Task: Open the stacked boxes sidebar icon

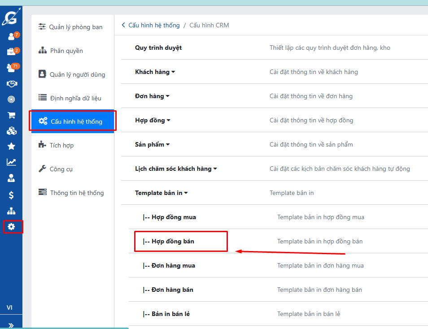Action: 11,131
